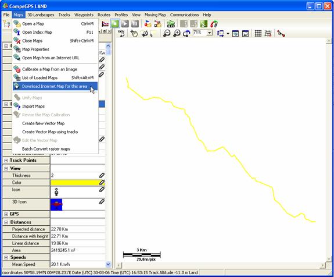The image size is (334, 277).
Task: Click the Play button in the toolbar
Action: pyautogui.click(x=125, y=24)
